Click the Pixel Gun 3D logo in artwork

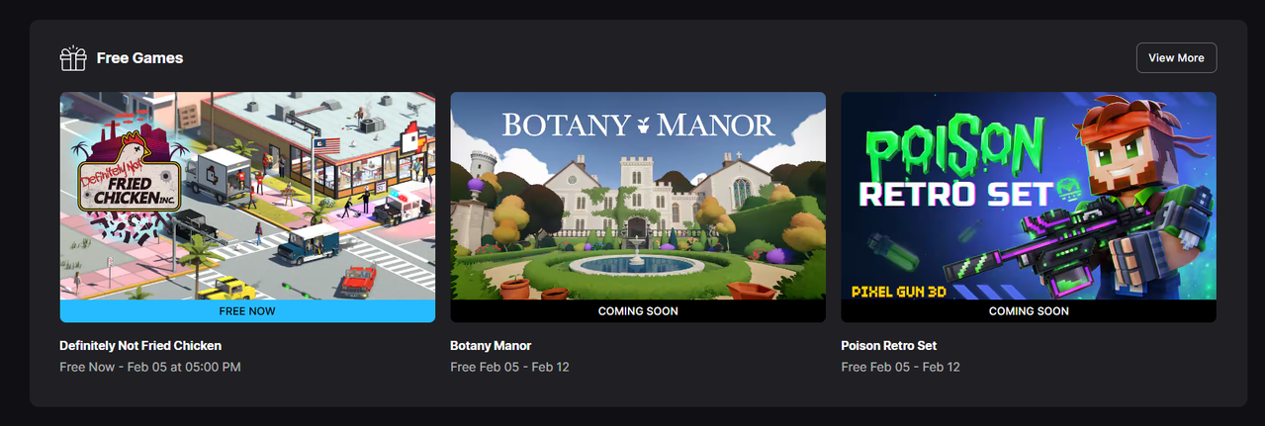(x=894, y=291)
